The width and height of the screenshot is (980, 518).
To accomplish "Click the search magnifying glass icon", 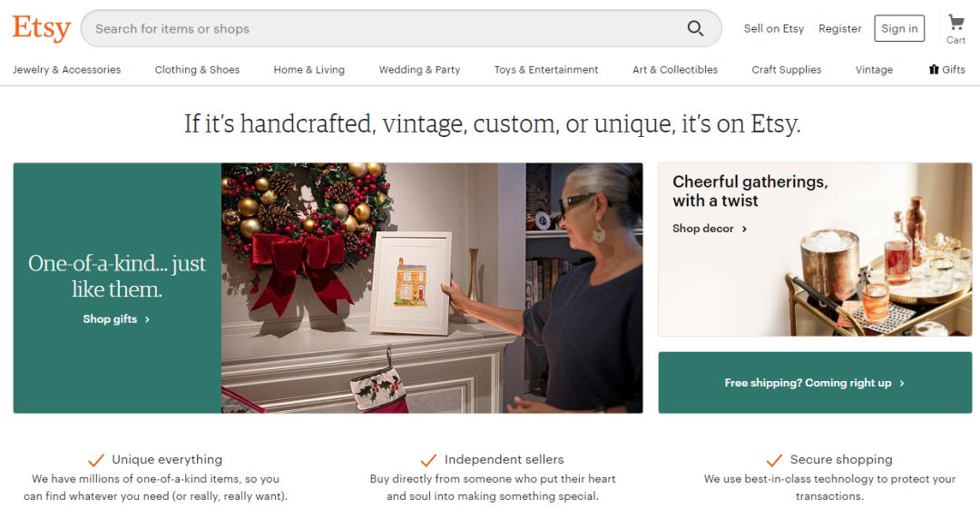I will [x=696, y=28].
